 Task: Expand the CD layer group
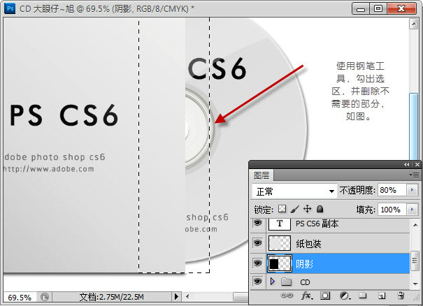click(272, 282)
